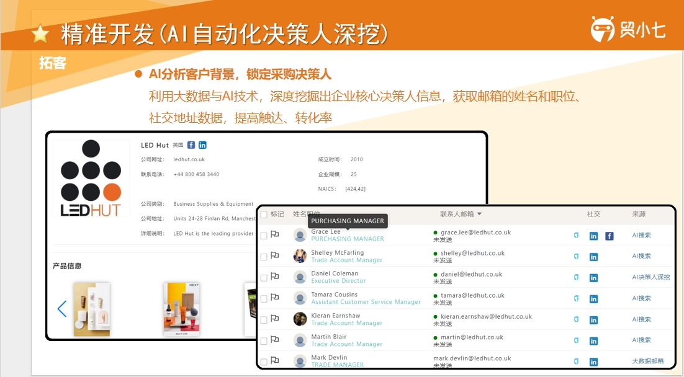
Task: Copy shelley@ledhut.co.uk via copy icon
Action: click(576, 256)
